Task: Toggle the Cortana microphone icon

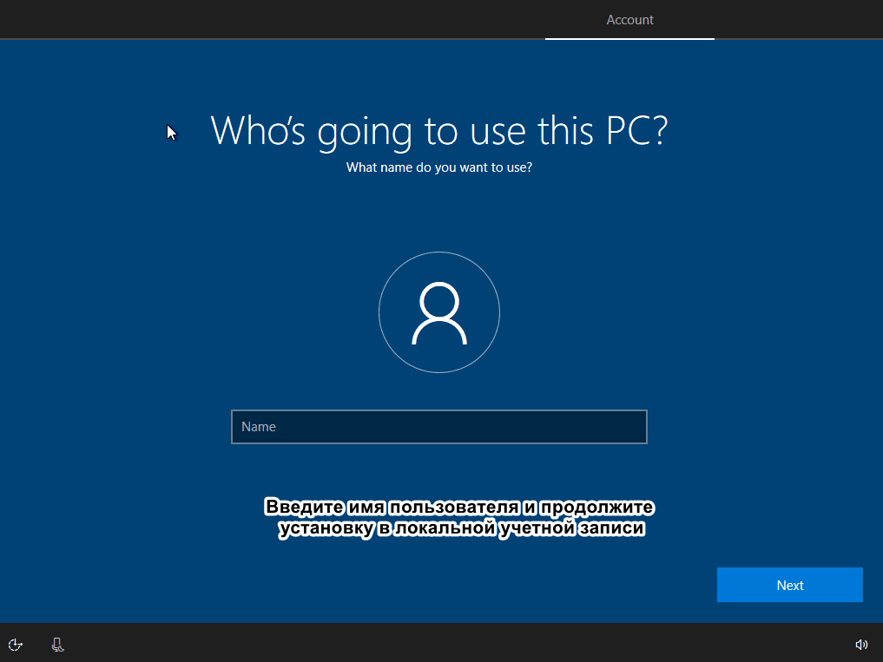Action: pyautogui.click(x=57, y=645)
